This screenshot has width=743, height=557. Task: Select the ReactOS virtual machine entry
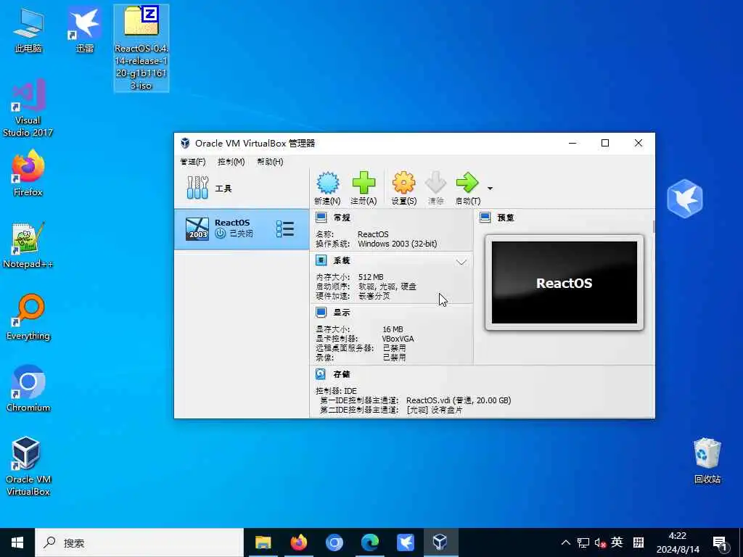[x=242, y=228]
